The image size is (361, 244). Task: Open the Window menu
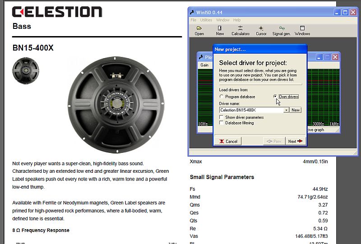point(222,20)
